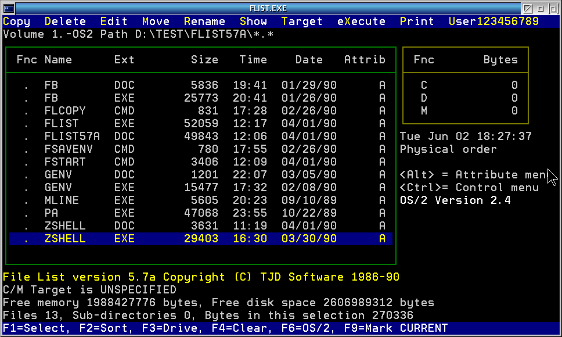This screenshot has width=562, height=337.
Task: Click the Size column header
Action: (x=205, y=59)
